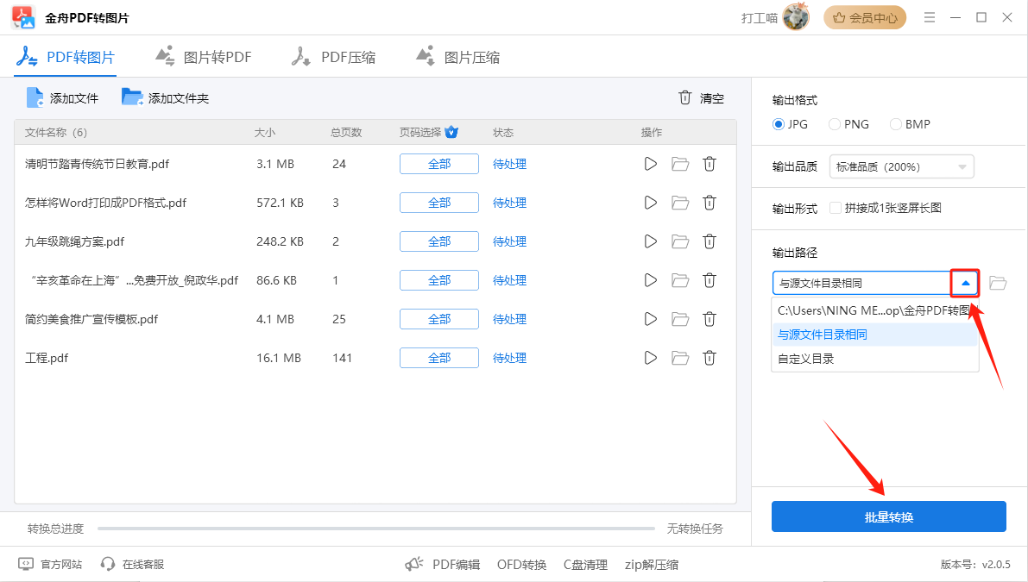Switch to PDF压缩 tab
Screen dimensions: 1028x582
pos(334,57)
